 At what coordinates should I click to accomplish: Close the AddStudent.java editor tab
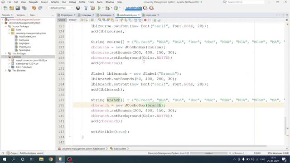[x=139, y=15]
